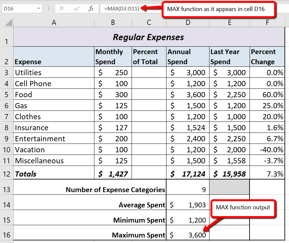Viewport: 289px width, 243px height.
Task: Click the 60.0% percent change cell
Action: point(267,94)
